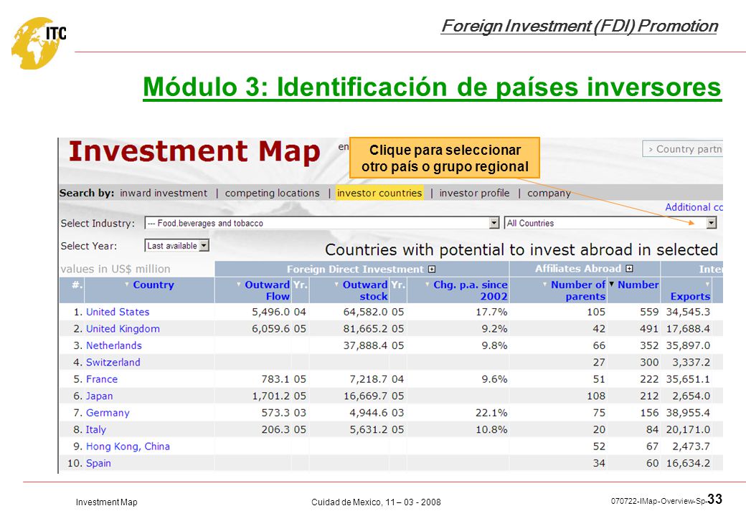746x516 pixels.
Task: Open the Netherlands country link
Action: point(114,345)
